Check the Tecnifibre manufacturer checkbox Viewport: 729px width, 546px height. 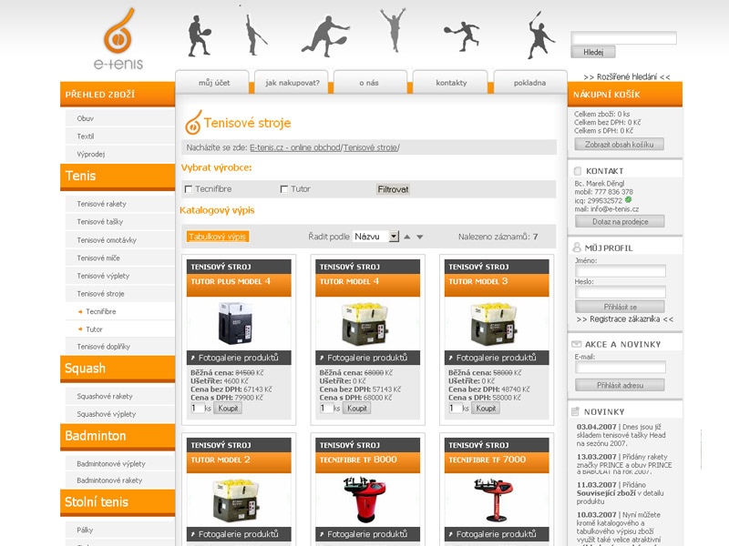[189, 189]
